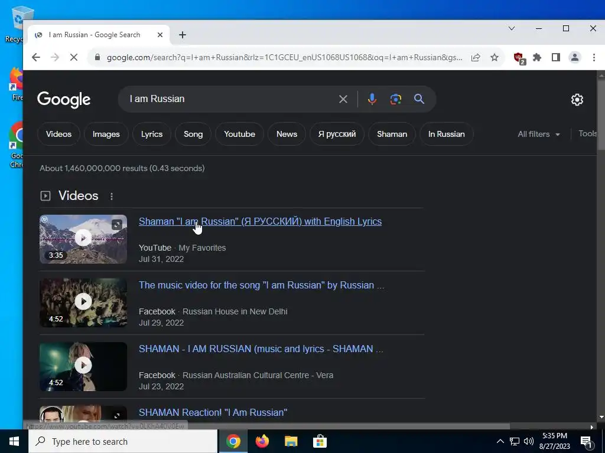This screenshot has width=605, height=453.
Task: Share this page from the address bar
Action: 476,57
